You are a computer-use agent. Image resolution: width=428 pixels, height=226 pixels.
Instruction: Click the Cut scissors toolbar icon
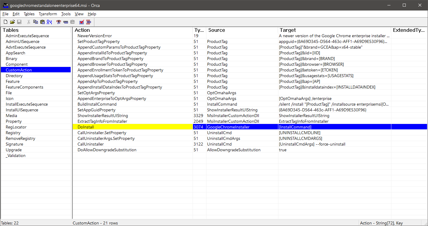click(29, 22)
